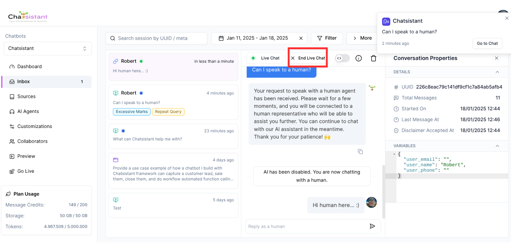Click the chat icon on 5 days ago session
The width and height of the screenshot is (511, 246).
pos(116,200)
